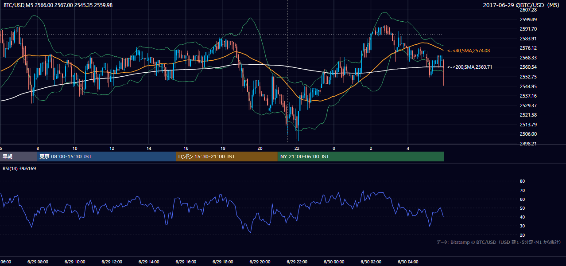Select the NY 21:00-06:00 JST session bar
Viewport: 566px width, 266px height.
pyautogui.click(x=361, y=156)
